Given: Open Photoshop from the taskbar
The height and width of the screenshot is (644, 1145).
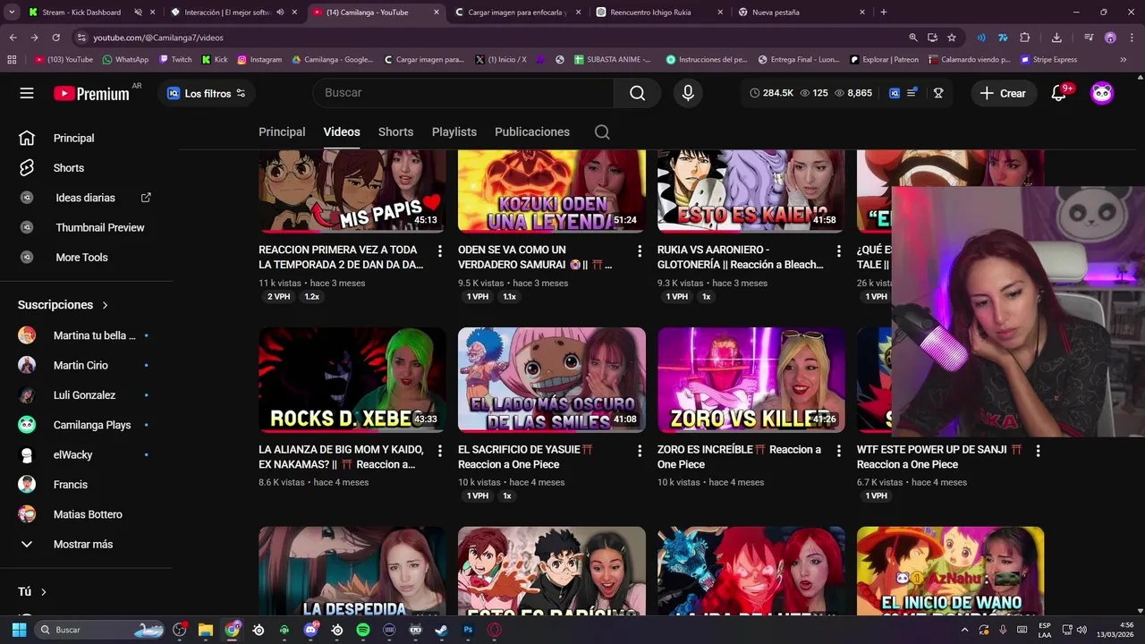Looking at the screenshot, I should coord(468,630).
